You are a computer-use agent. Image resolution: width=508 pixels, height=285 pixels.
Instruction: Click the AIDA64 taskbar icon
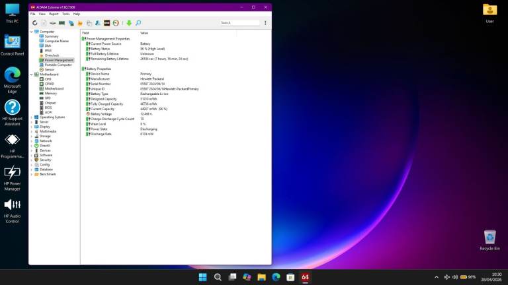click(x=305, y=277)
